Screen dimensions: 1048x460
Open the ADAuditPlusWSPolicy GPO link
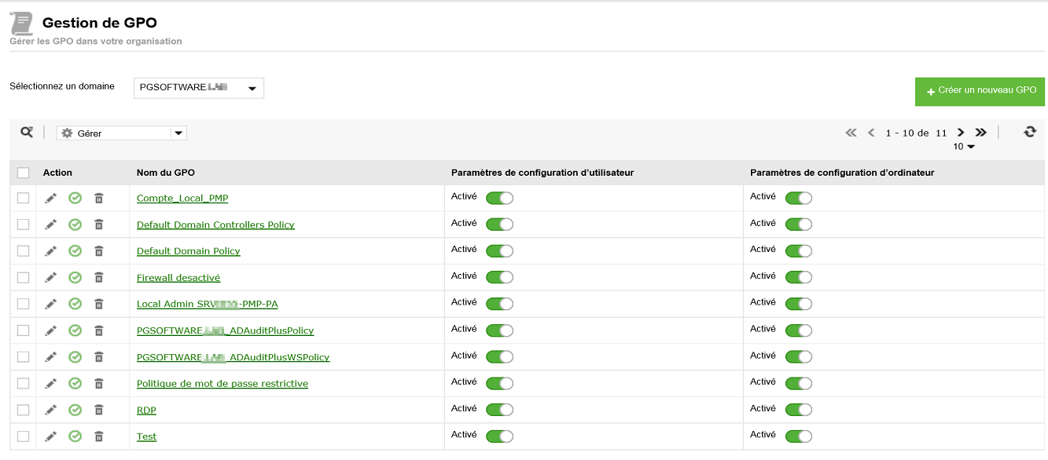coord(233,357)
